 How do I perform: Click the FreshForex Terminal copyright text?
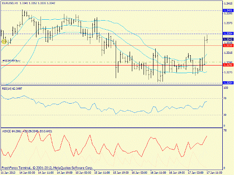47,168
